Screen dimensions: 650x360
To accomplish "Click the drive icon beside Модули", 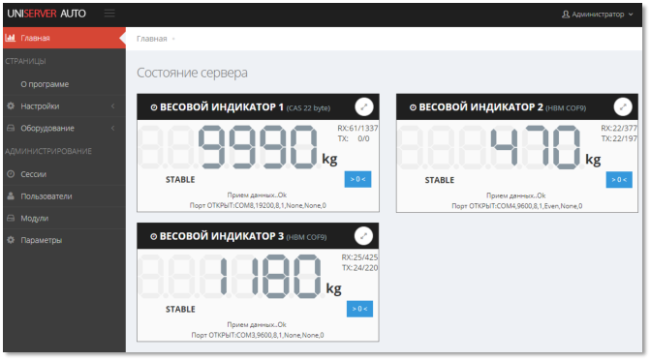I will (x=11, y=218).
